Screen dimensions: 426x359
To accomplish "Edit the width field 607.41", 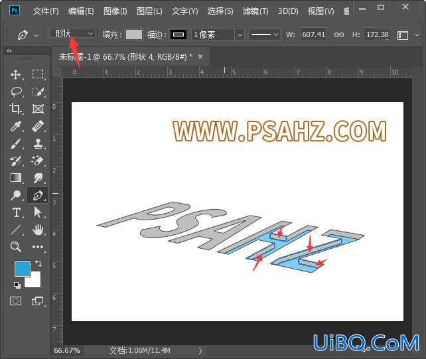I will click(x=313, y=35).
